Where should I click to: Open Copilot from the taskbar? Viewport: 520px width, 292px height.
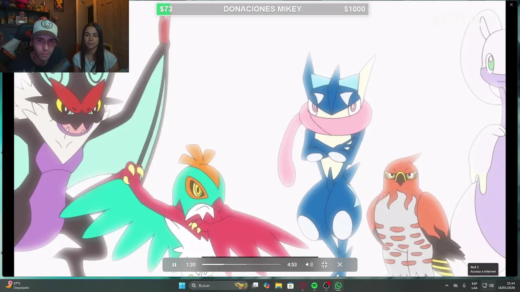pyautogui.click(x=266, y=286)
